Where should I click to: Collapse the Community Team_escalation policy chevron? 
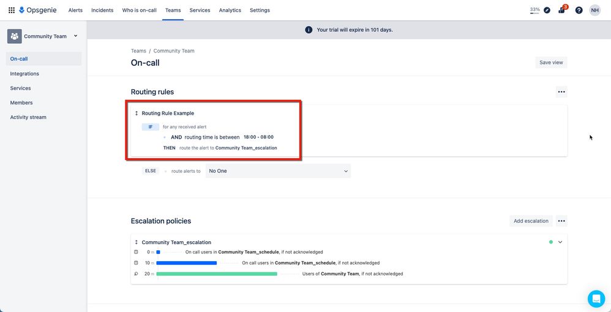[560, 242]
